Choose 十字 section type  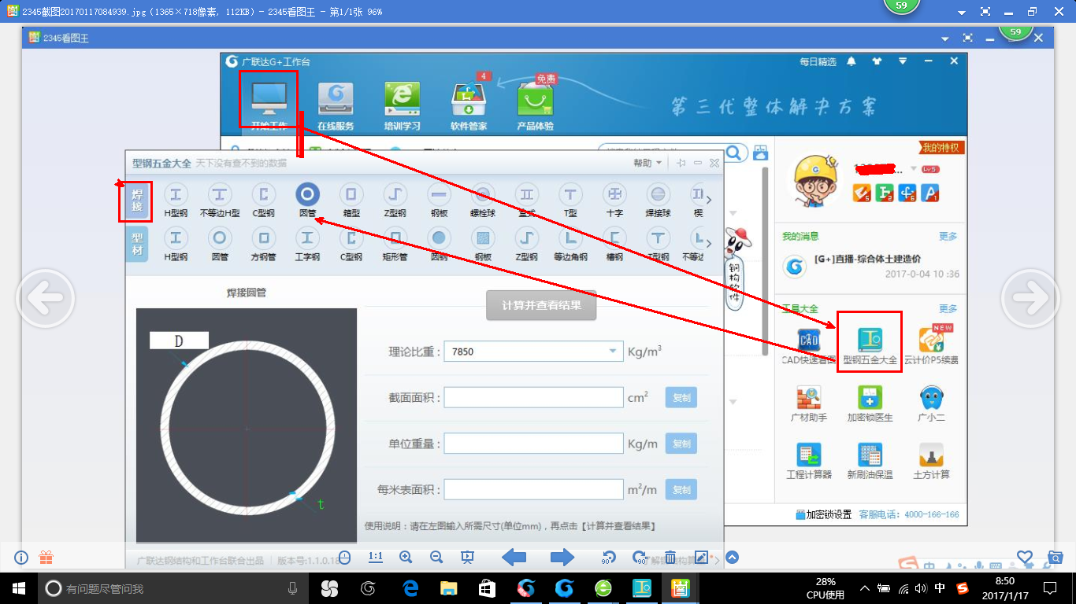614,201
